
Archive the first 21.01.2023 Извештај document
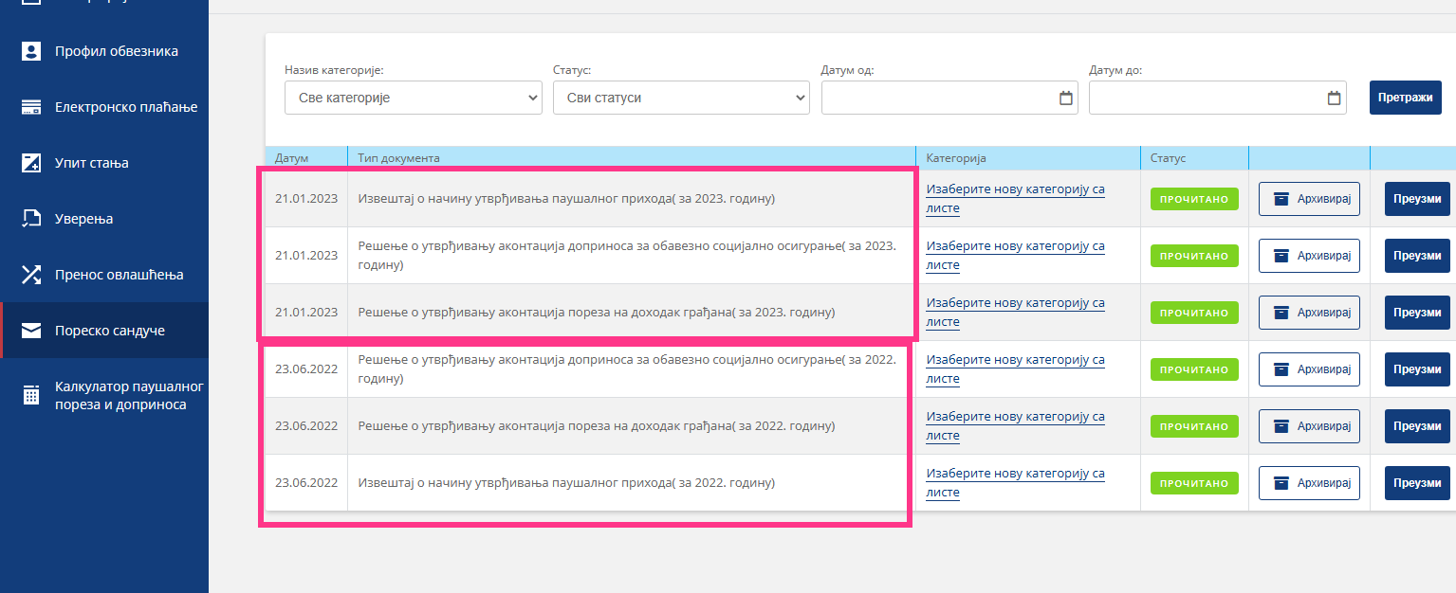pos(1308,199)
